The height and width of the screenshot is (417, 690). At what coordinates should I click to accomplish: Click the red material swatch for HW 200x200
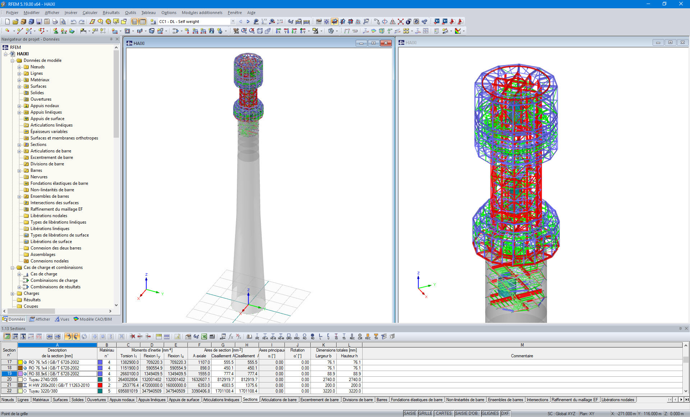(100, 385)
